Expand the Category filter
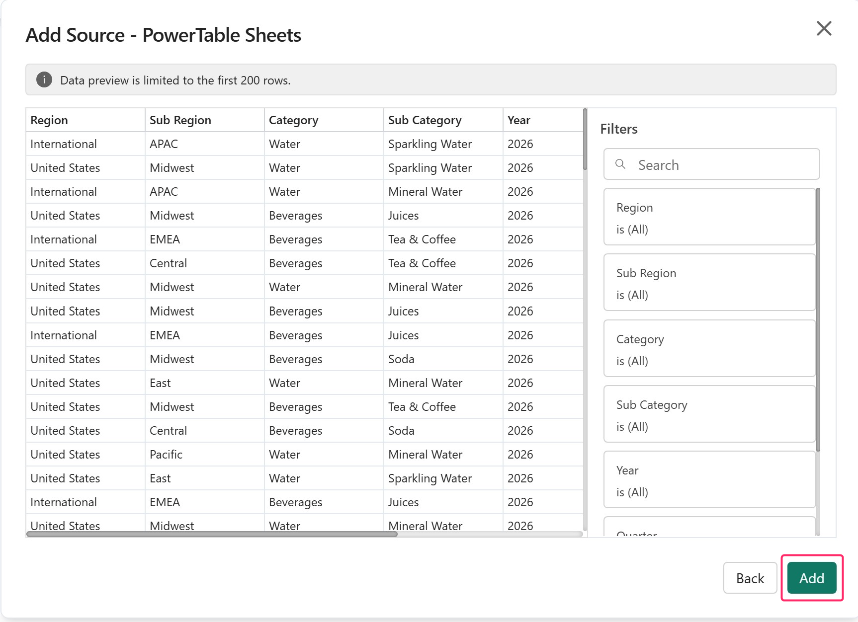 (709, 349)
